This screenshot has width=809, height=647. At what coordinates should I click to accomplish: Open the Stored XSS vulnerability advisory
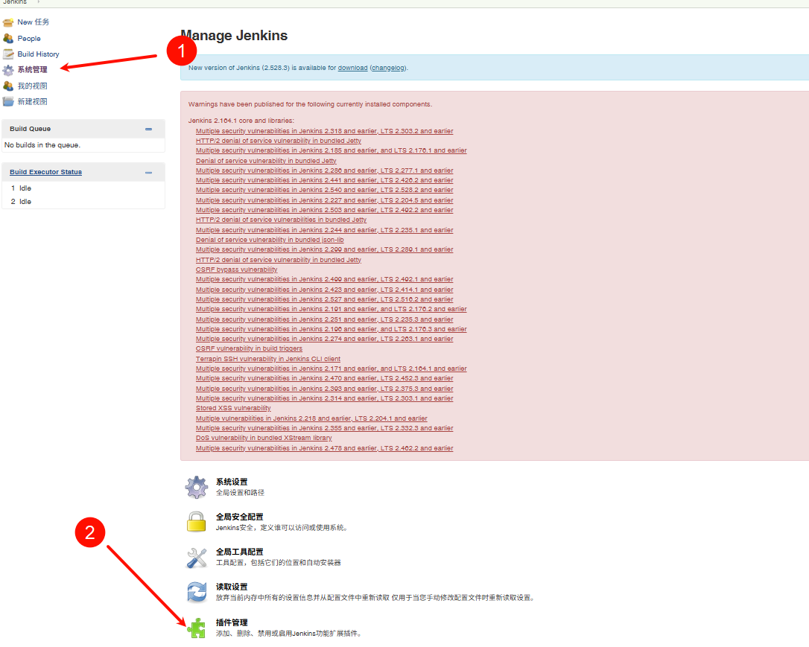(x=233, y=408)
